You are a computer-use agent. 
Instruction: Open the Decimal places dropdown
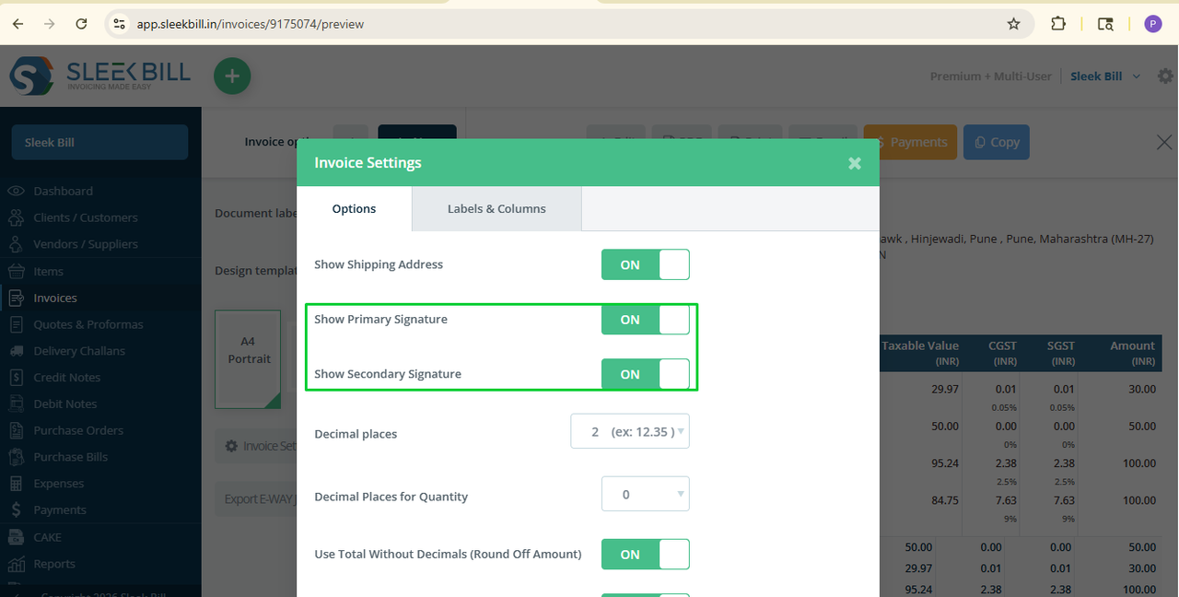click(630, 431)
